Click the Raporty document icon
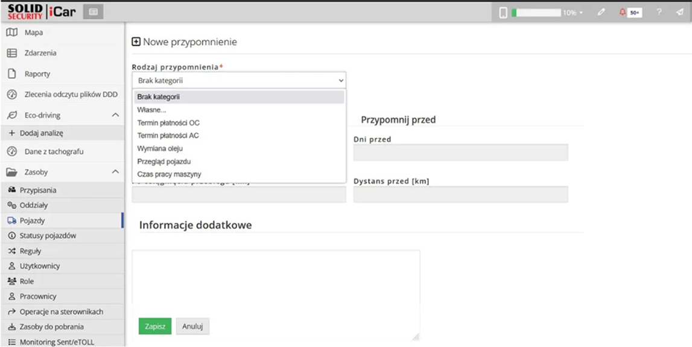 (x=12, y=73)
